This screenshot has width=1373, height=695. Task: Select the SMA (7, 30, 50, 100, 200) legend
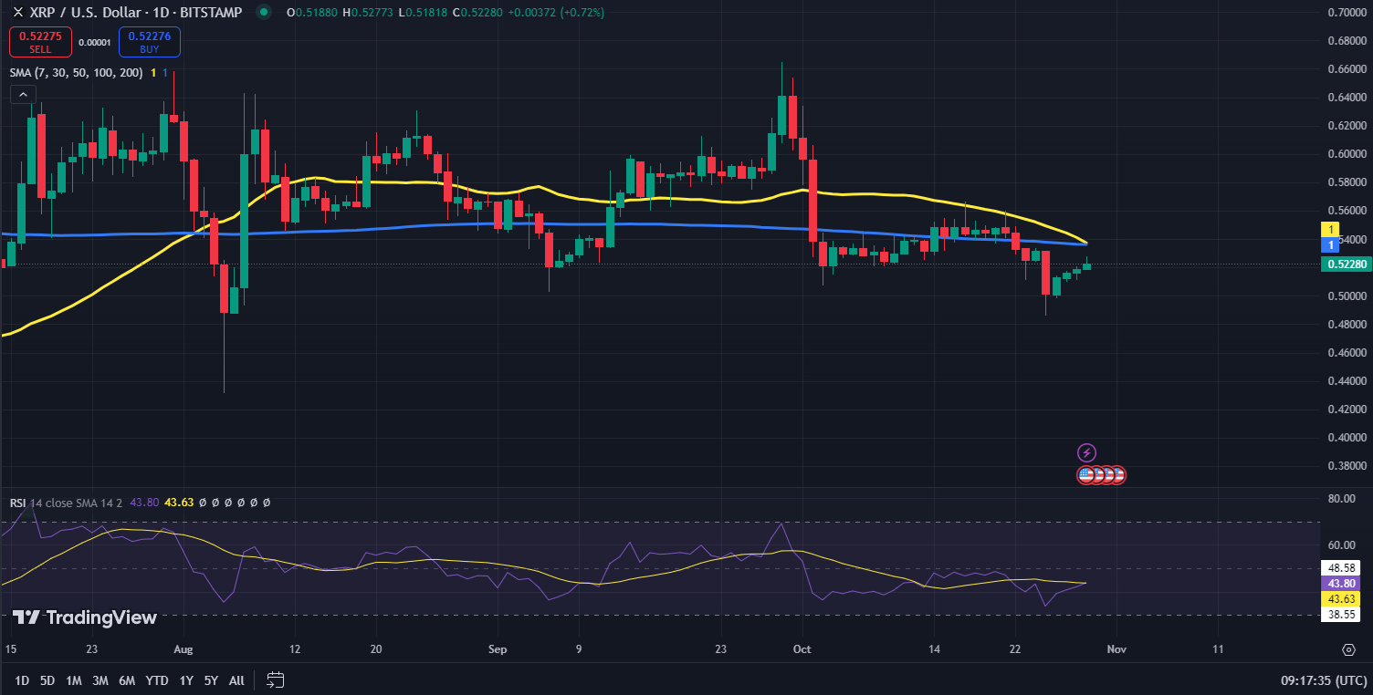click(76, 72)
